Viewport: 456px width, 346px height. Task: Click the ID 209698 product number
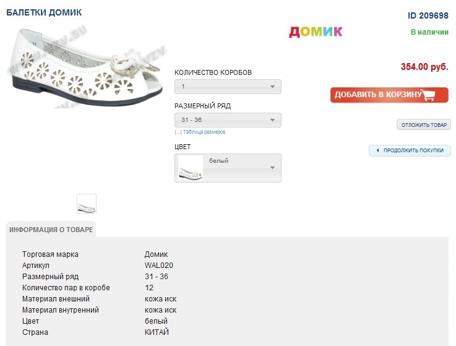(428, 15)
